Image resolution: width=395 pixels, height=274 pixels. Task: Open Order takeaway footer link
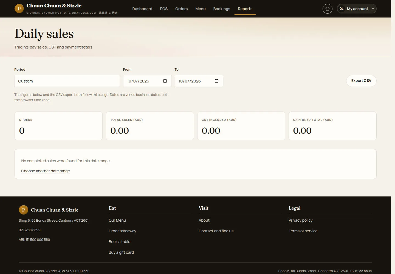click(x=122, y=231)
